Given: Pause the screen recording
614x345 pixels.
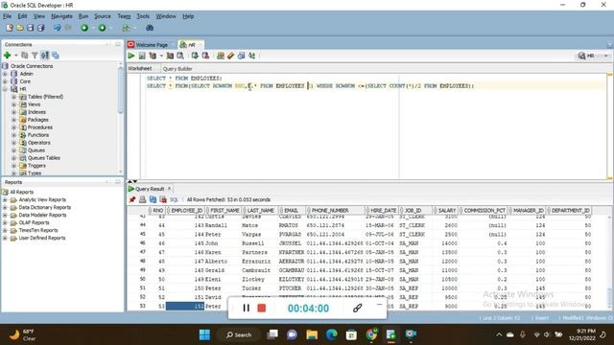Looking at the screenshot, I should (246, 308).
